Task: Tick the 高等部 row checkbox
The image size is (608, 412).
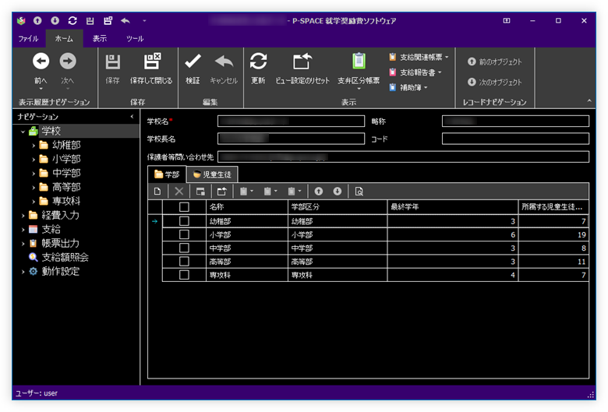Action: pos(184,262)
